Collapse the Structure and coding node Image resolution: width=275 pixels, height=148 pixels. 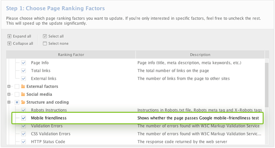click(x=9, y=102)
